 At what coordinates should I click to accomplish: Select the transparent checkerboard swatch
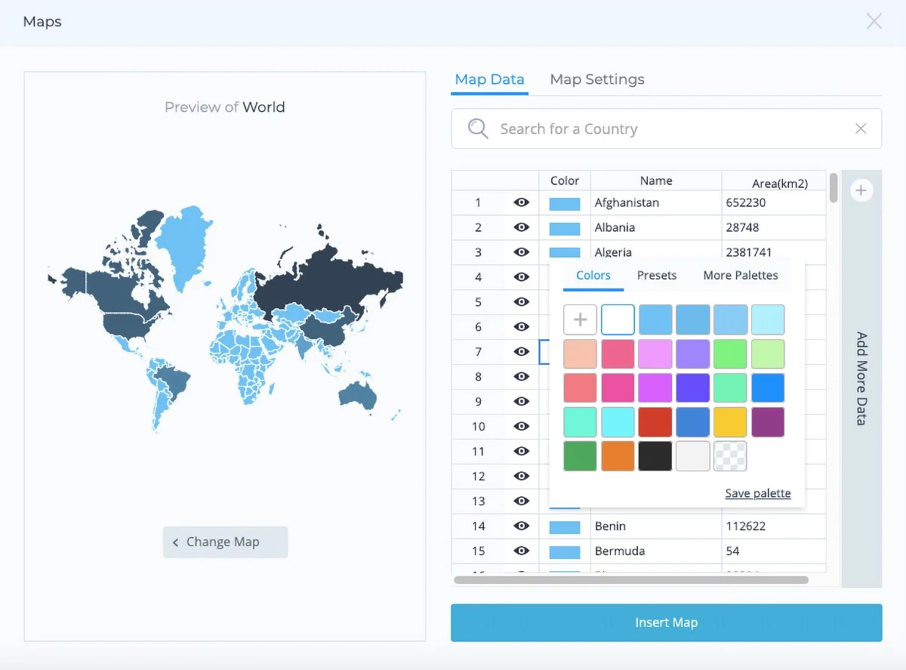tap(730, 455)
